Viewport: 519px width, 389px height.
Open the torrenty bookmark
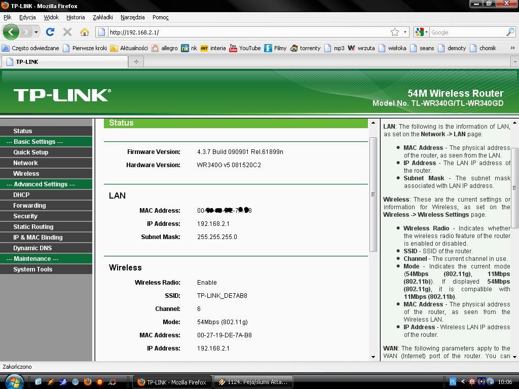(305, 48)
